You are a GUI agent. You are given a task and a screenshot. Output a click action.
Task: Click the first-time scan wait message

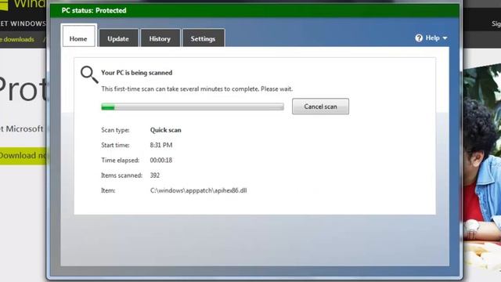[196, 89]
